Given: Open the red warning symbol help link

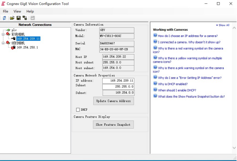Looking at the screenshot, I should [188, 50].
